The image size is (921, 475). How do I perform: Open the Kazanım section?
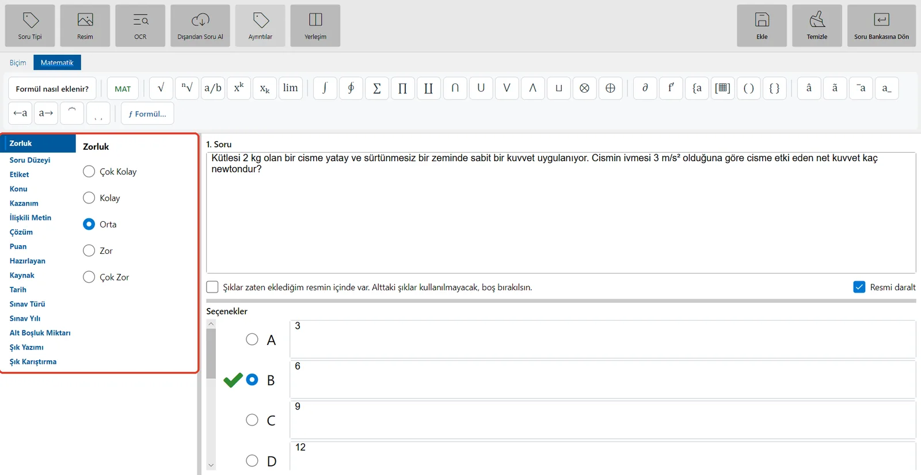(24, 203)
